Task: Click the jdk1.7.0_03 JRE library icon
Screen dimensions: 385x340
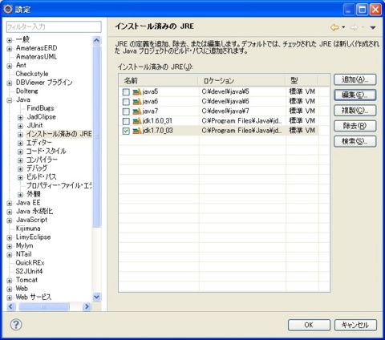Action: tap(137, 131)
